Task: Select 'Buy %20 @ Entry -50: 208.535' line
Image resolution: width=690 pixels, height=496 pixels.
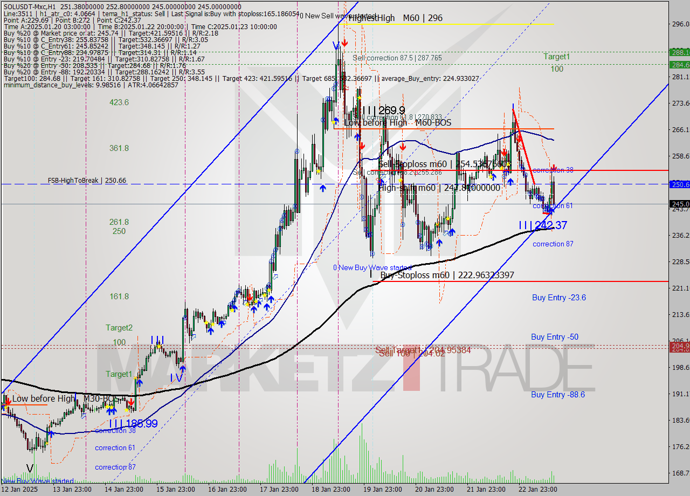Action: (x=94, y=65)
